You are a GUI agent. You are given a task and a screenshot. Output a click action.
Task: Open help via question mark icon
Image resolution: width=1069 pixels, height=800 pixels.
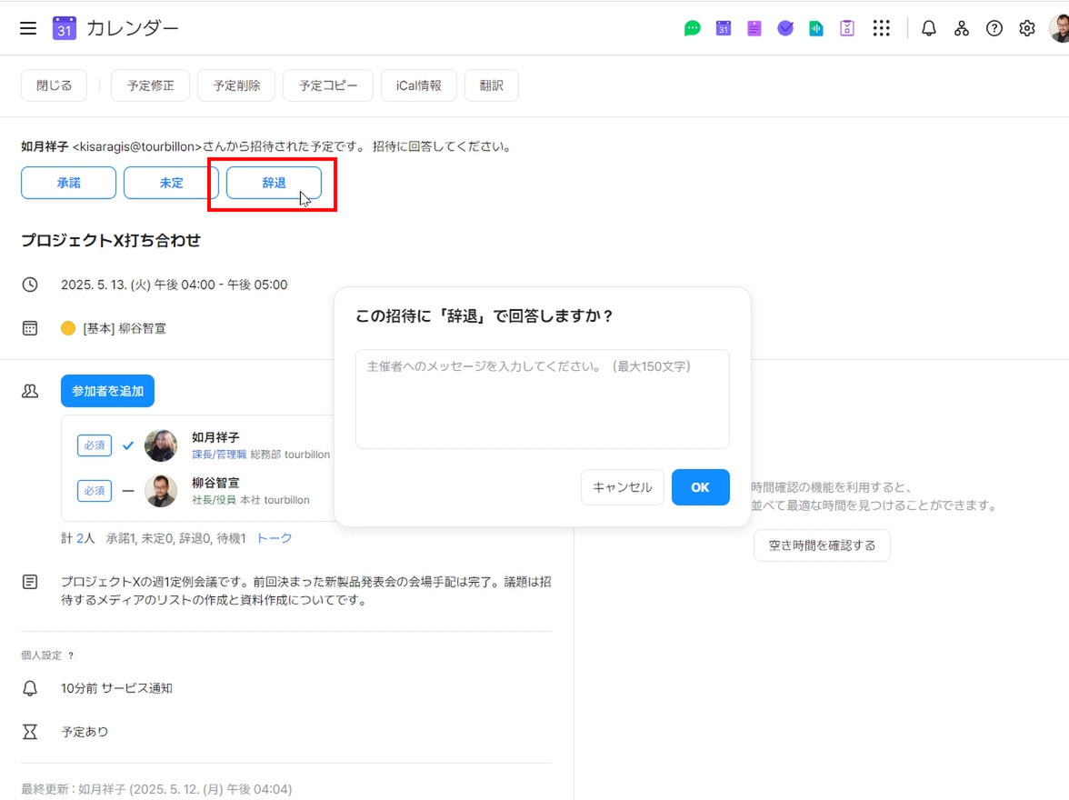[x=994, y=28]
